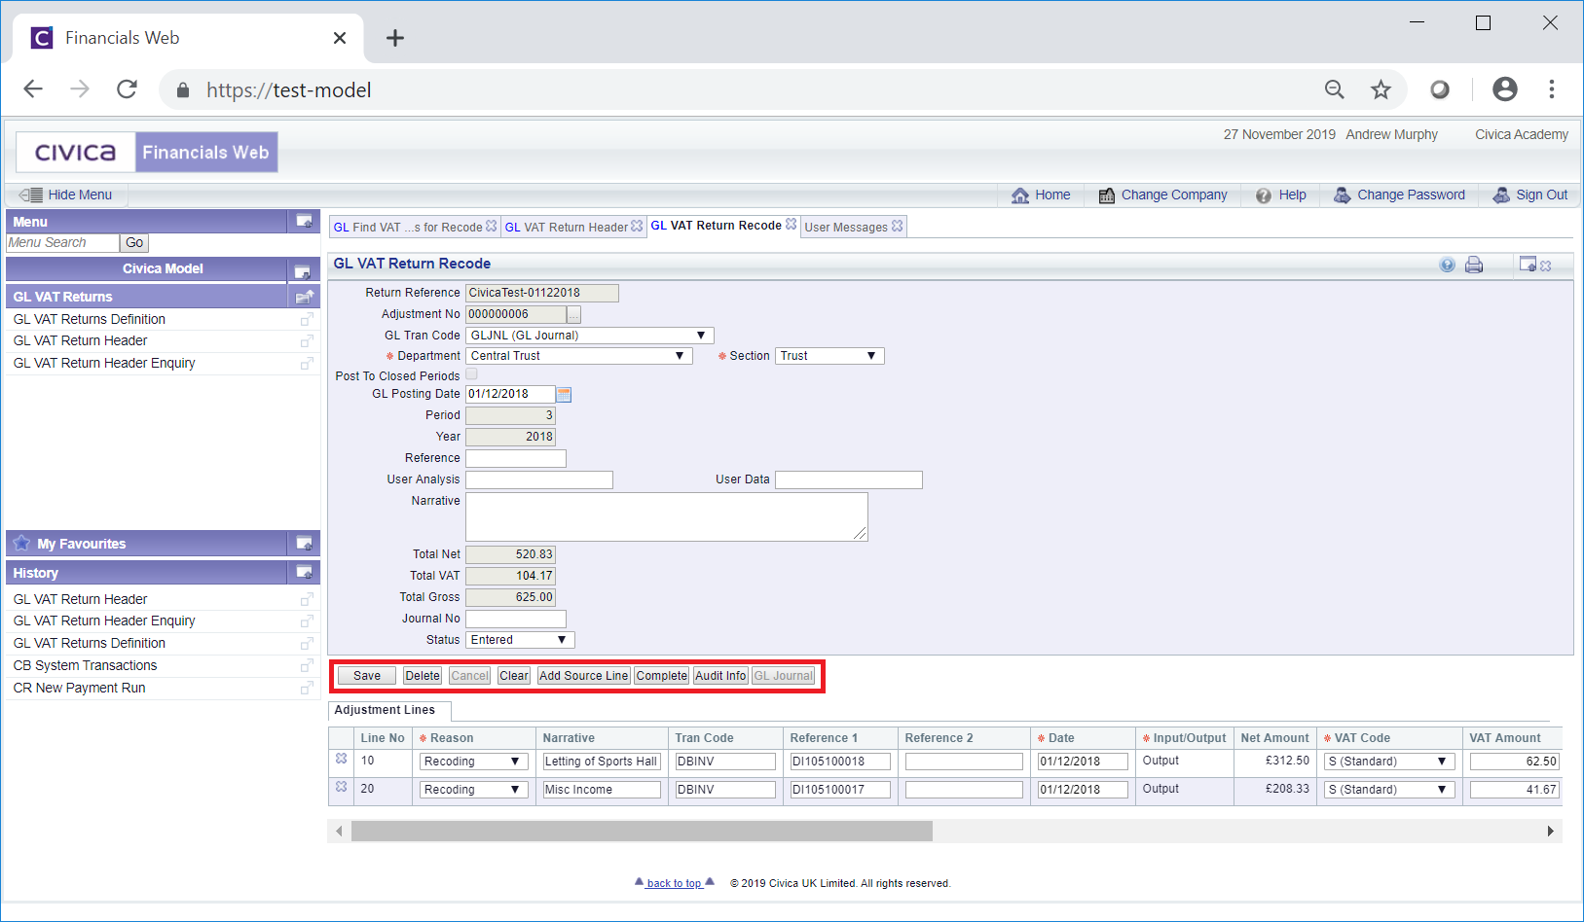The image size is (1584, 922).
Task: Click the print icon in form header
Action: (1474, 265)
